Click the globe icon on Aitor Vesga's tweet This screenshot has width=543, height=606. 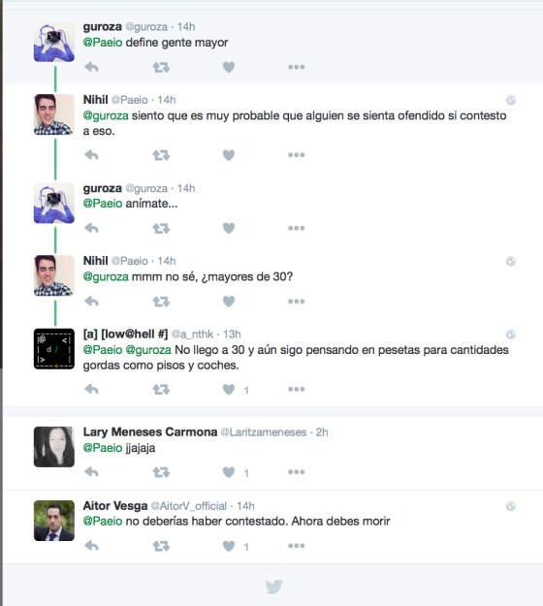coord(511,506)
